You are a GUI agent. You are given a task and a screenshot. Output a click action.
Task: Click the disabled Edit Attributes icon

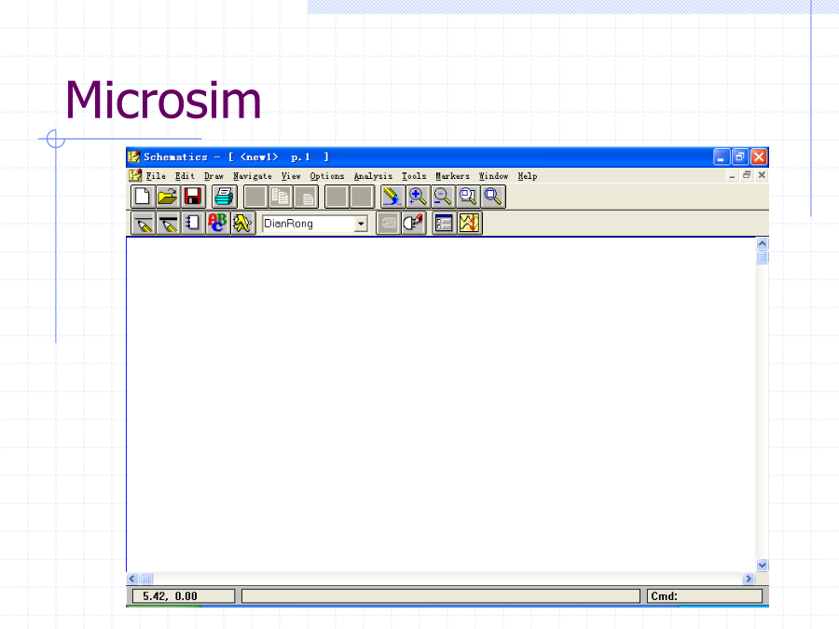click(x=389, y=223)
